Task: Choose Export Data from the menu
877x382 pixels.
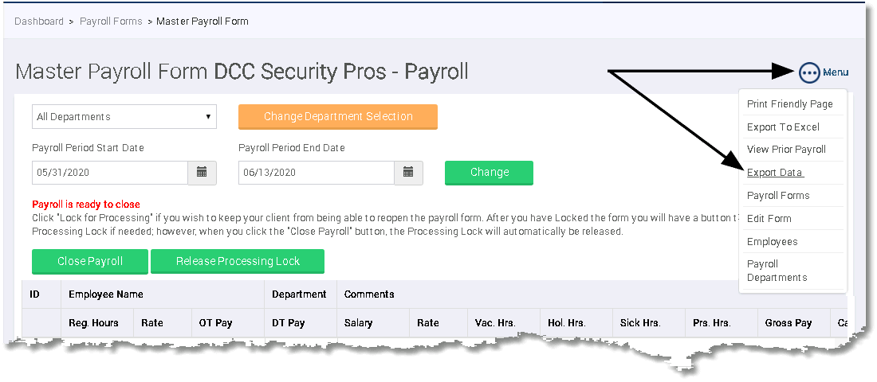Action: click(775, 173)
